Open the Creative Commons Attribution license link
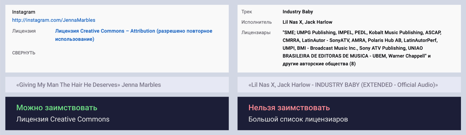Image resolution: width=466 pixels, height=135 pixels. pos(134,31)
